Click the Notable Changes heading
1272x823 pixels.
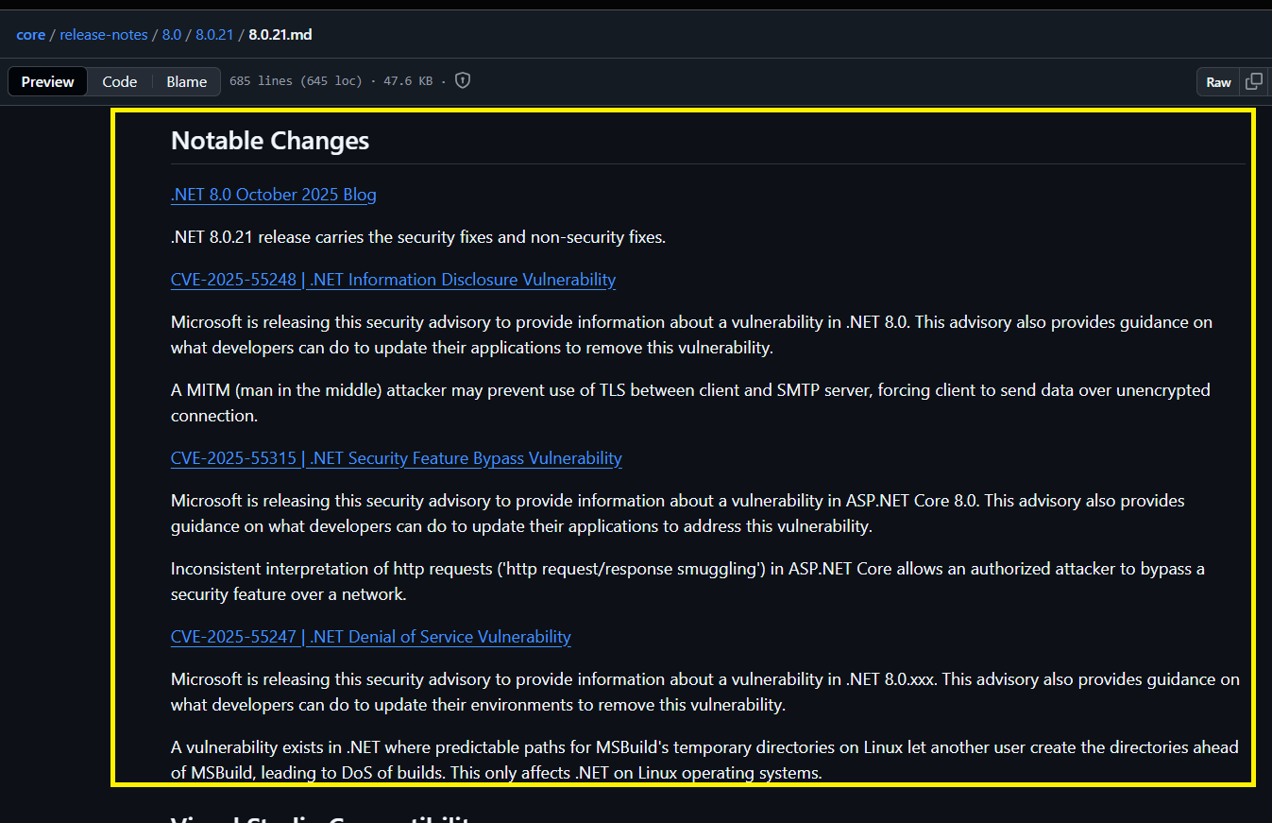coord(270,141)
